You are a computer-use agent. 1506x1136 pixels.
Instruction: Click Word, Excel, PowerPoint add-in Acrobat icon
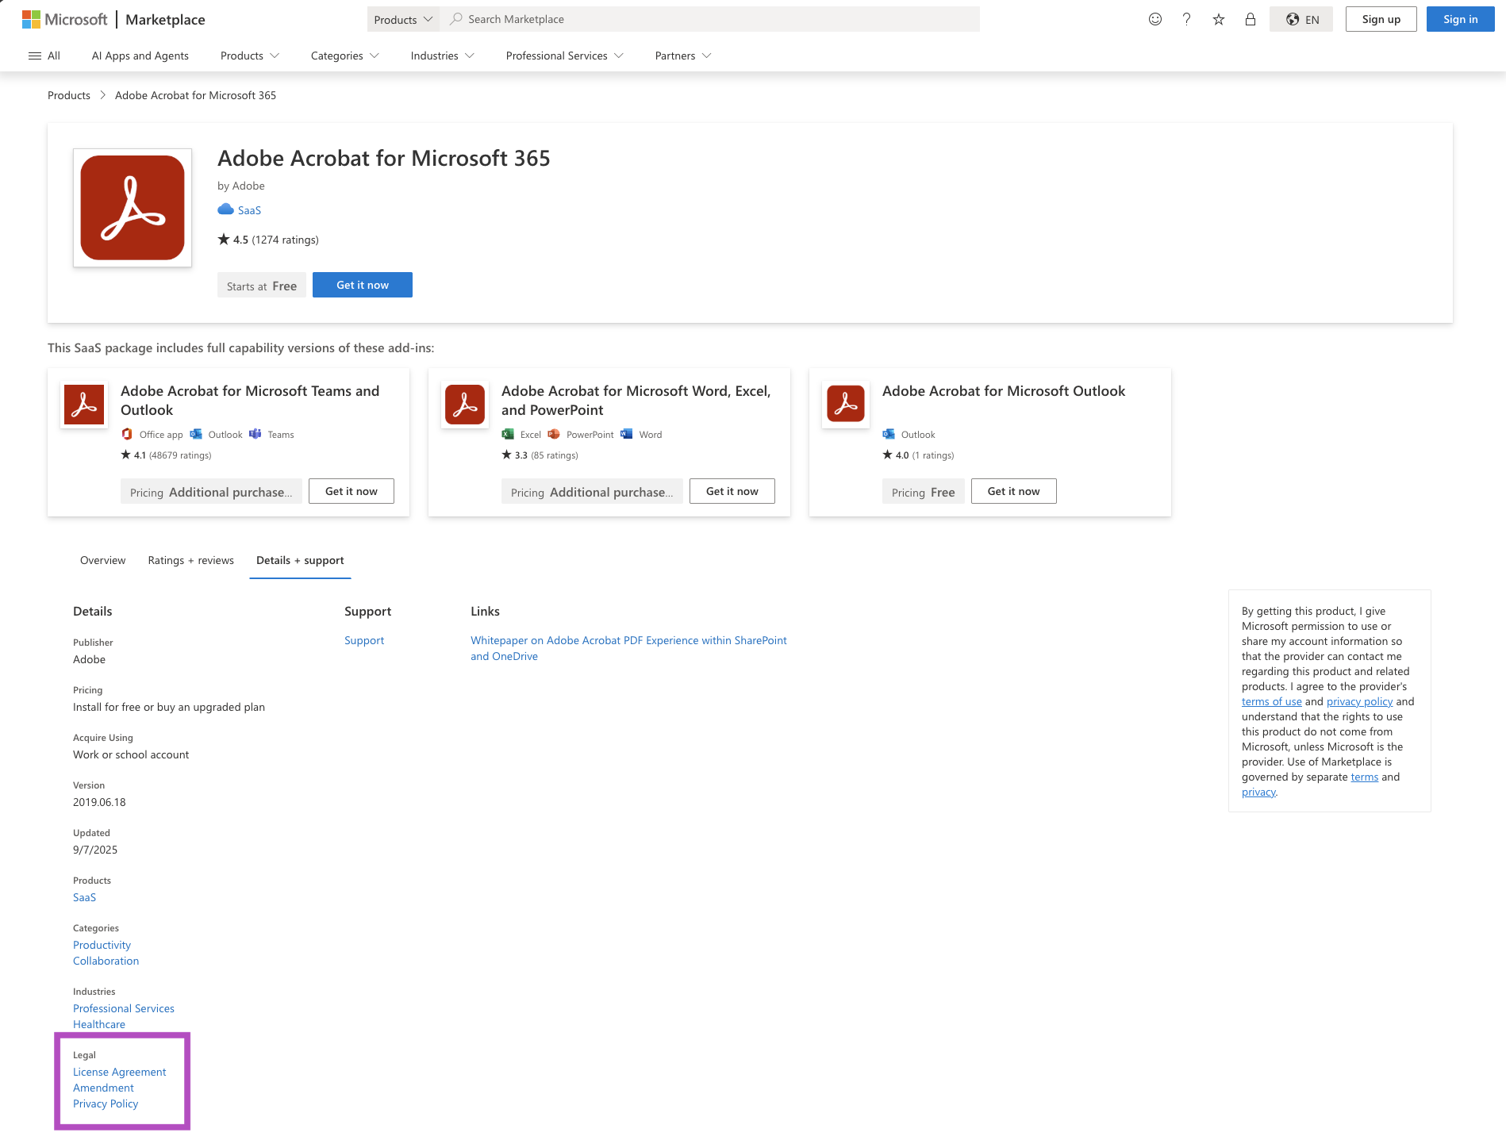pyautogui.click(x=465, y=405)
